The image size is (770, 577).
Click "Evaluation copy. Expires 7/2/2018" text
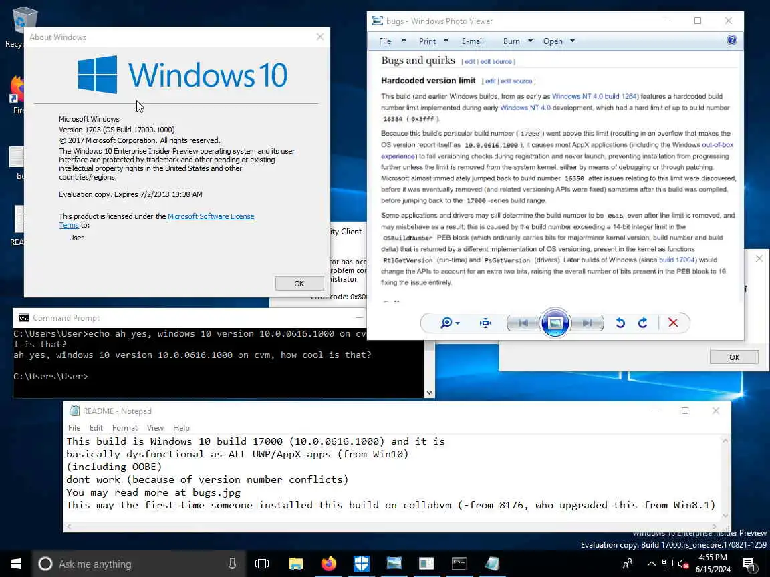(x=130, y=194)
